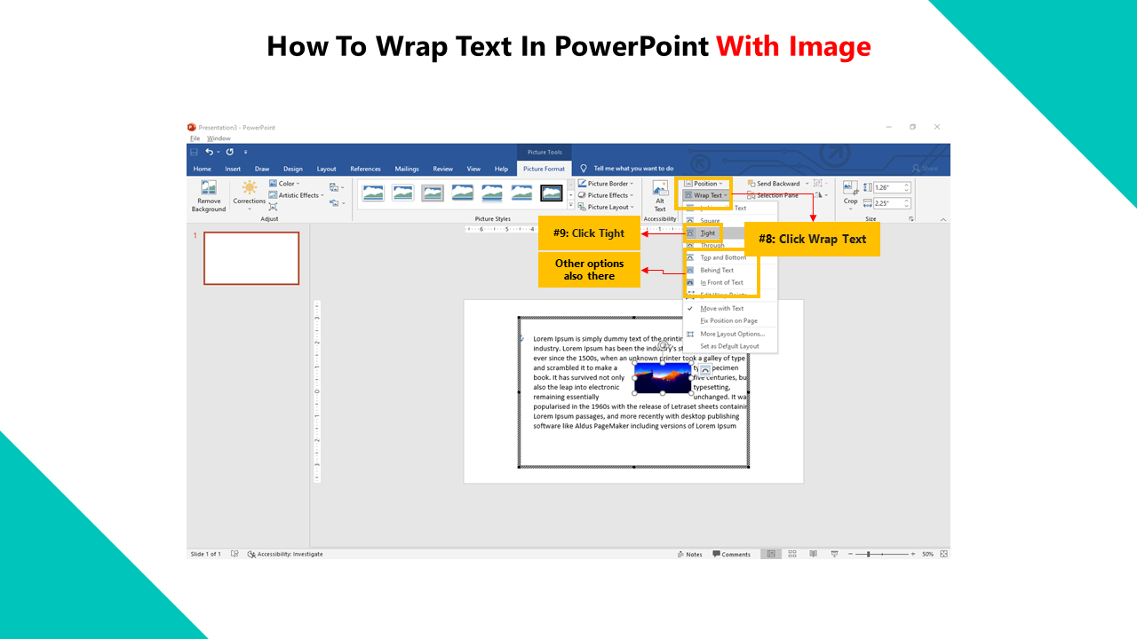The height and width of the screenshot is (639, 1137).
Task: Choose In Front of Text option
Action: click(721, 282)
